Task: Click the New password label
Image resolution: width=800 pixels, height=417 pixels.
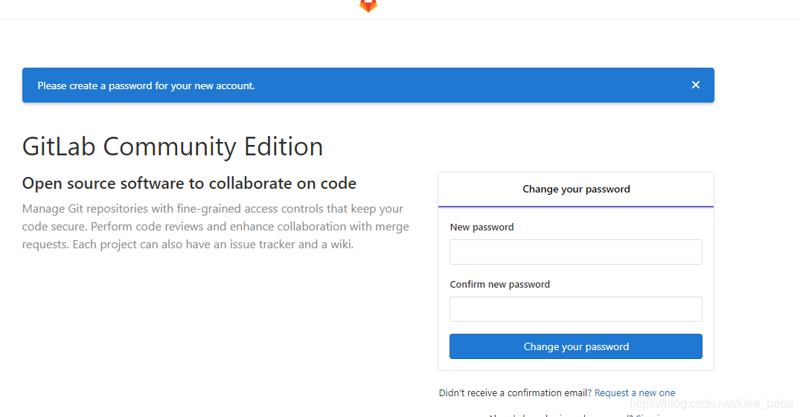Action: pyautogui.click(x=481, y=227)
